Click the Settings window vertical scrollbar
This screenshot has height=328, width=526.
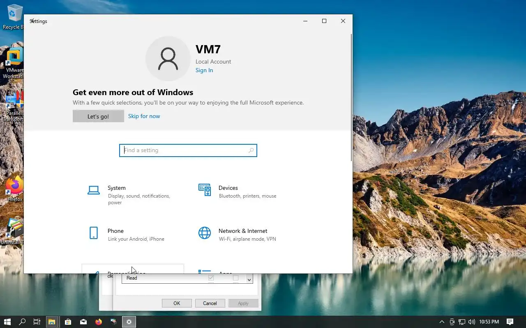(x=351, y=98)
